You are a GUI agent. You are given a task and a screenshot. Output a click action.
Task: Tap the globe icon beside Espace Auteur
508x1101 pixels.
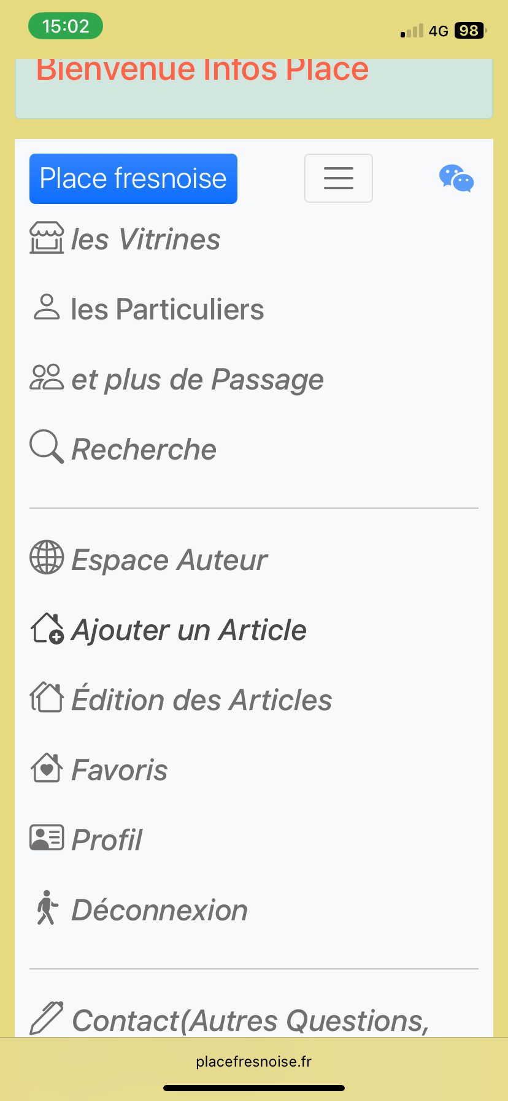click(47, 558)
